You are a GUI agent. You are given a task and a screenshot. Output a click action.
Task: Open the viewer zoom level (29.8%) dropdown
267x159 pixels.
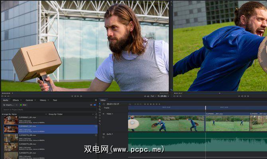tap(163, 96)
